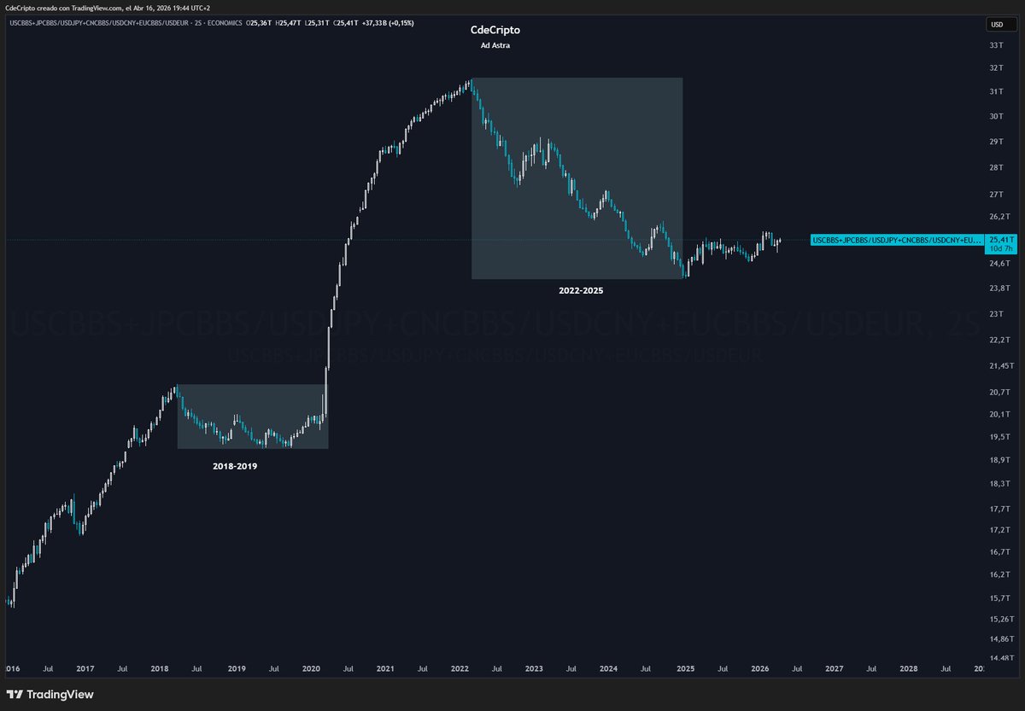Click the TradingView logo at bottom left

[x=51, y=696]
